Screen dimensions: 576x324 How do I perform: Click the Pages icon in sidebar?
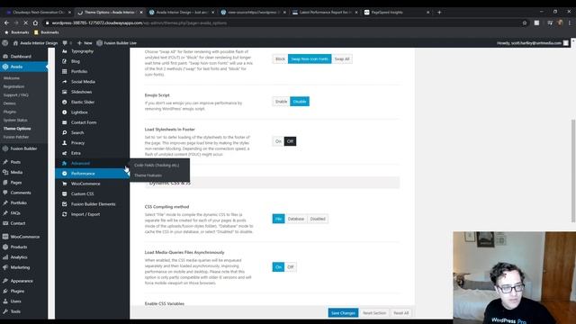[5, 183]
